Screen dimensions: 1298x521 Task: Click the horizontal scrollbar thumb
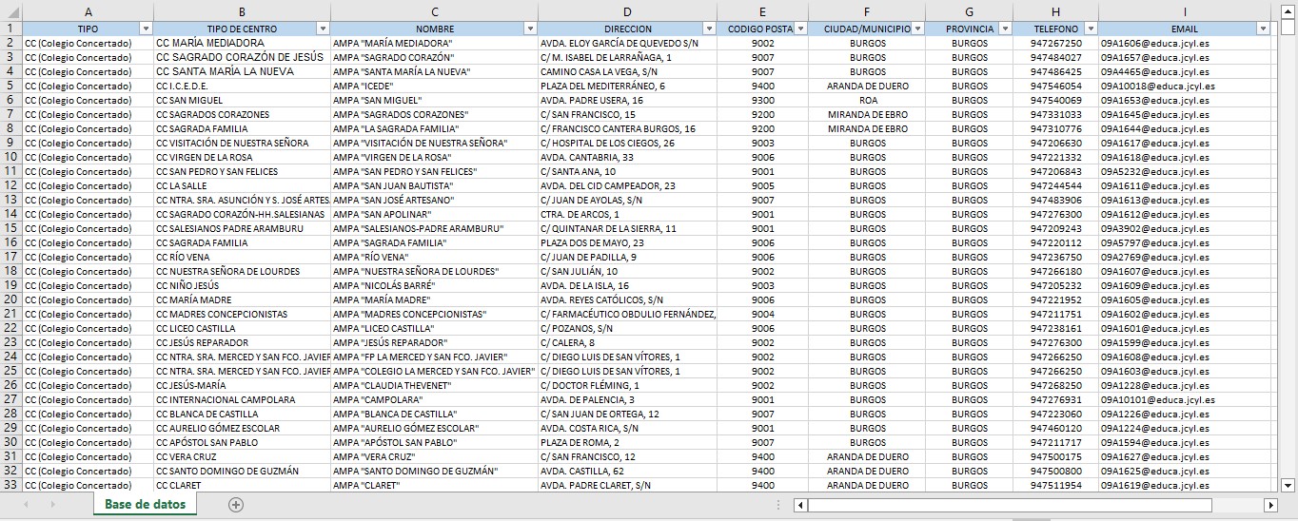point(1009,505)
